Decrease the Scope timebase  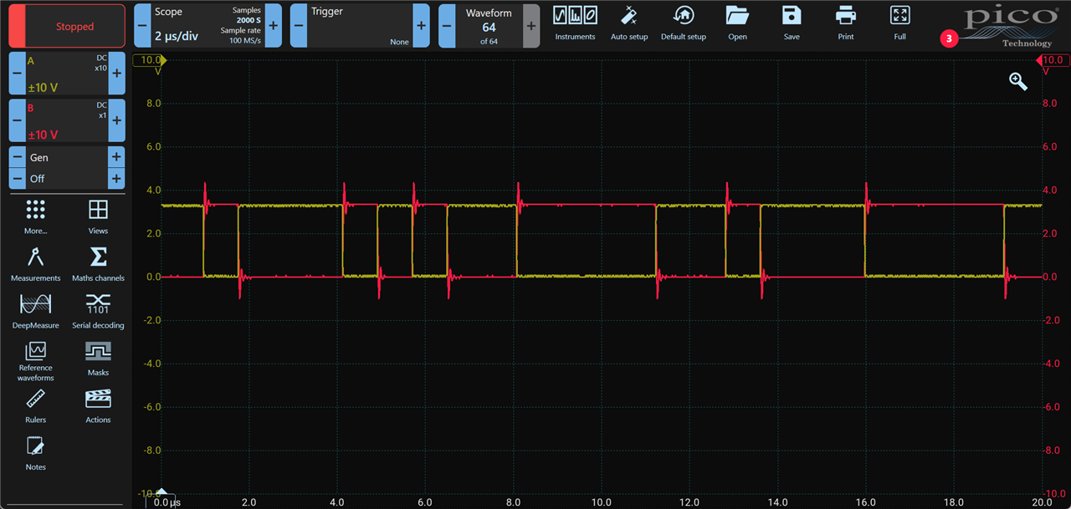[142, 26]
